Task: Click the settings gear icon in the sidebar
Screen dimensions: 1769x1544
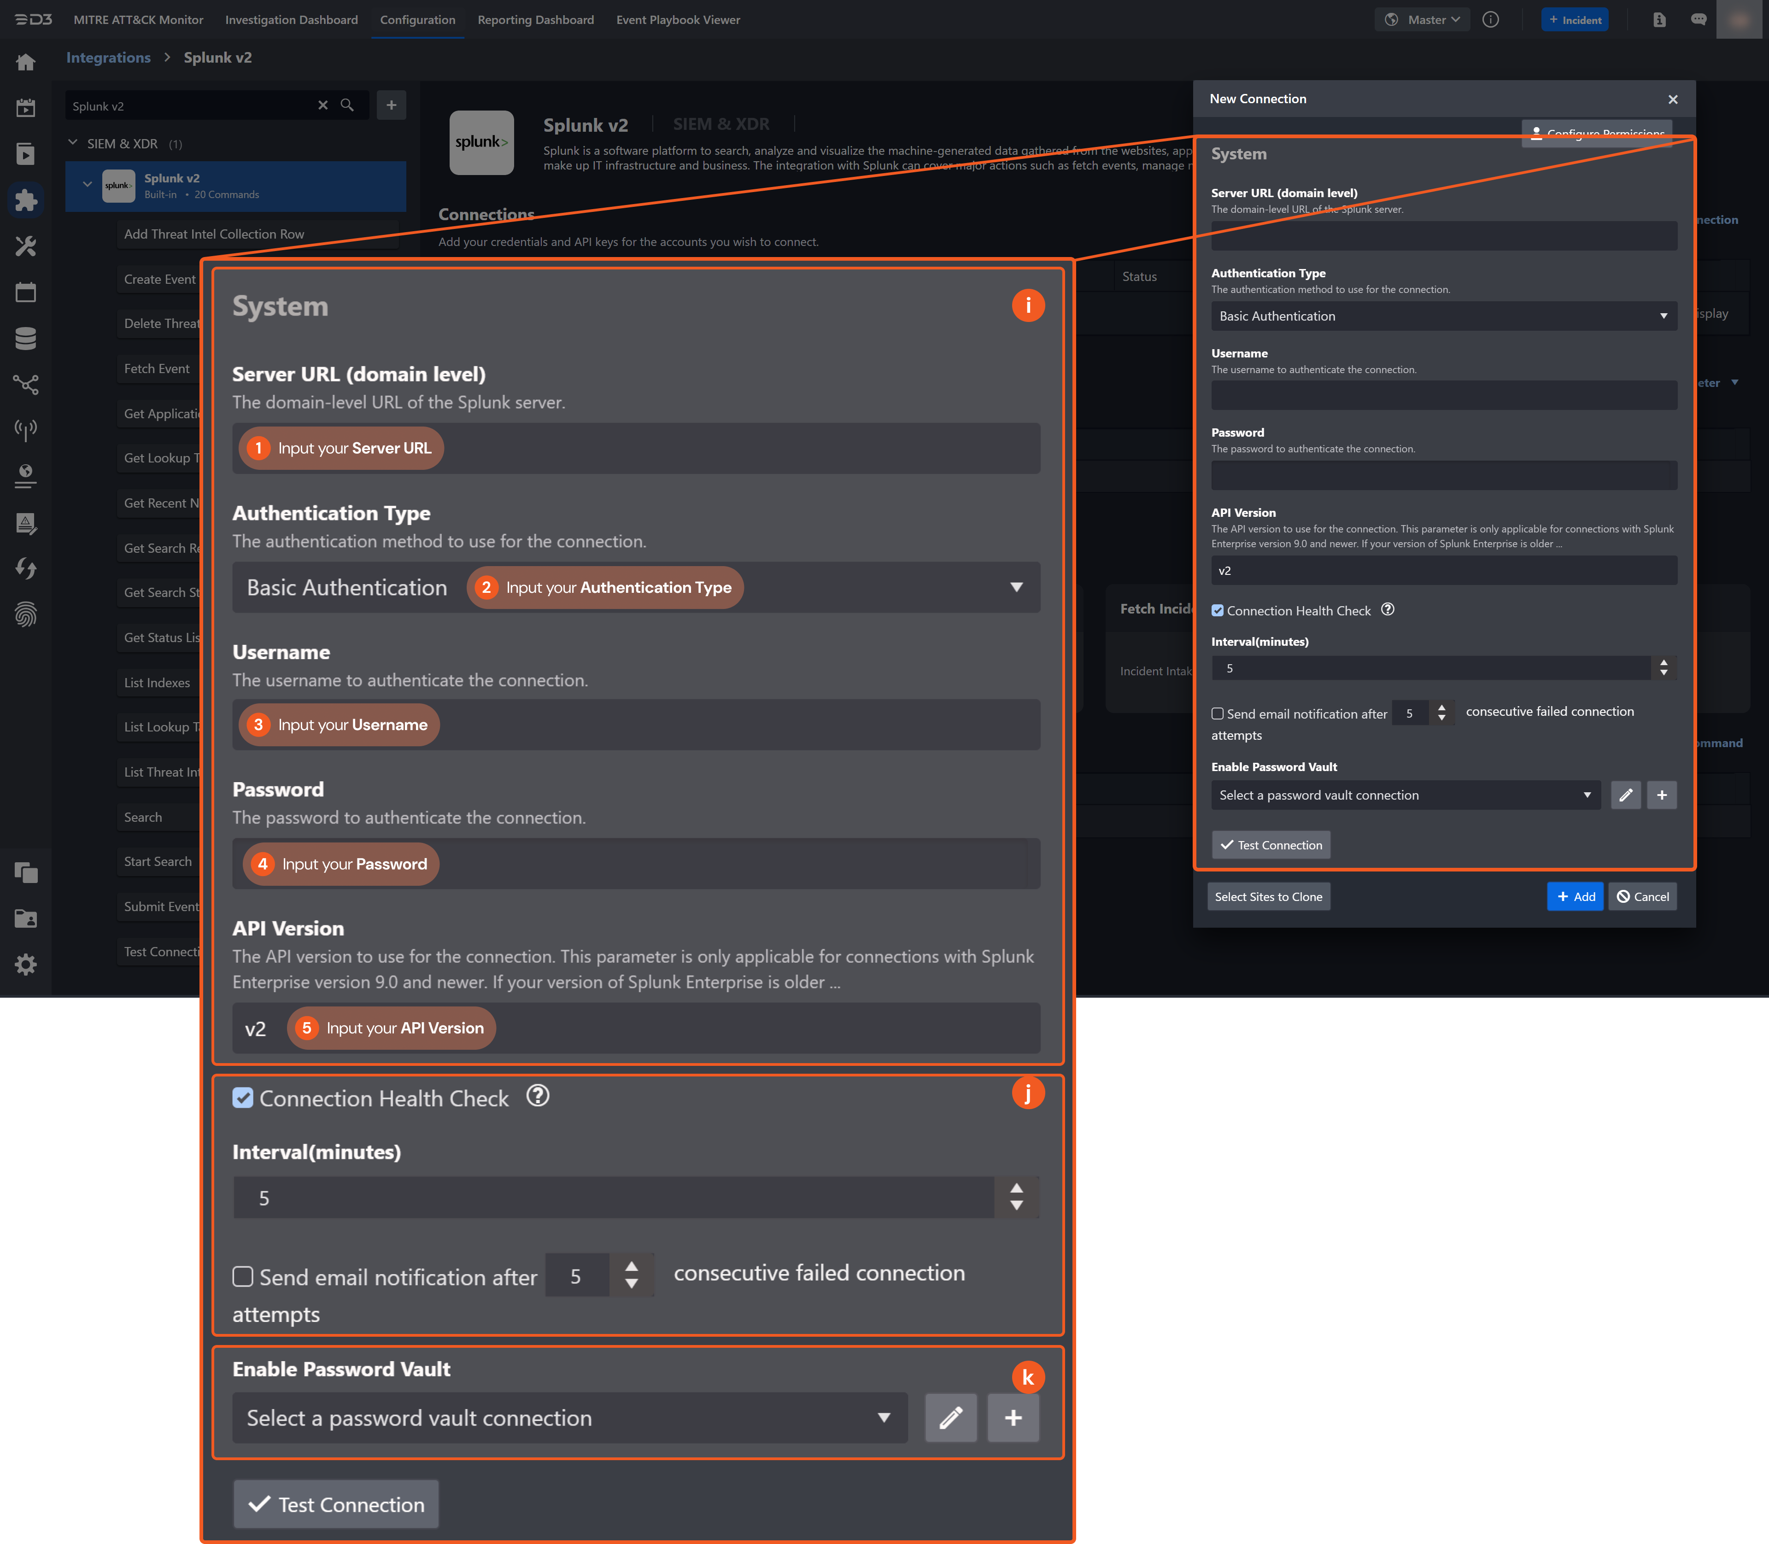Action: (26, 964)
